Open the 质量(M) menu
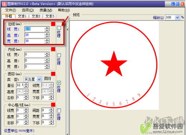186x135 pixels. (46, 10)
